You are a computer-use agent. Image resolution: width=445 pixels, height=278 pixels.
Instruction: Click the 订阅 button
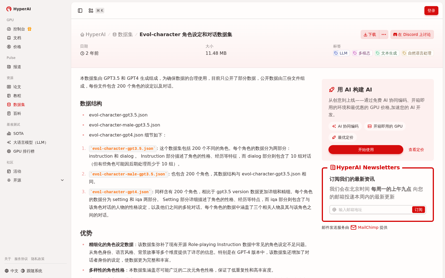(418, 210)
